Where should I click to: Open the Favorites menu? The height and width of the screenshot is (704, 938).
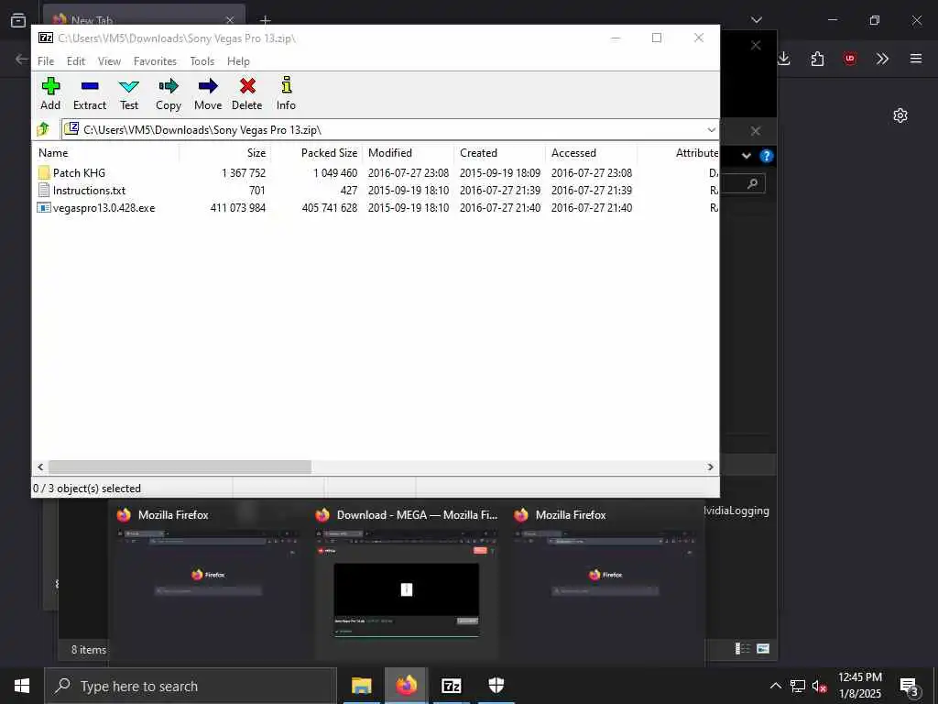click(155, 61)
